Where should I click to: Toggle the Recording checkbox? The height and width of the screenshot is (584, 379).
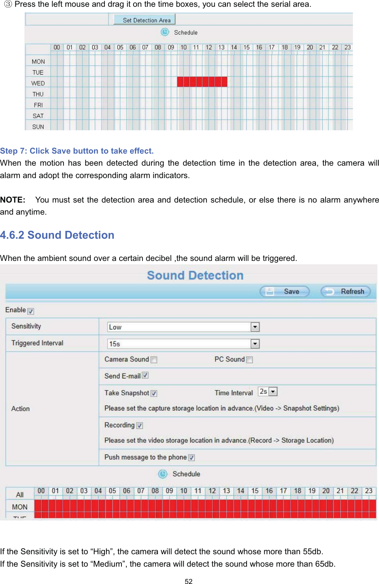click(x=139, y=425)
